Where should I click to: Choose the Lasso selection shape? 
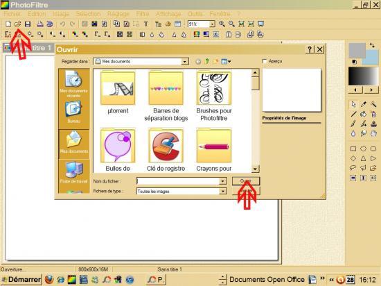pos(353,168)
